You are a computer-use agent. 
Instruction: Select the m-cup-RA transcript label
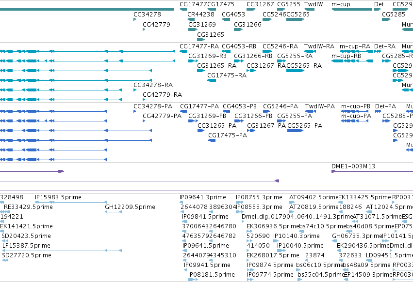tap(355, 46)
